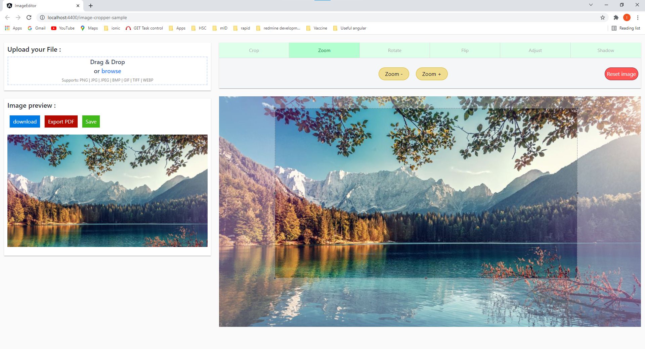645x349 pixels.
Task: Click the bottom-center crop handle
Action: coord(426,278)
